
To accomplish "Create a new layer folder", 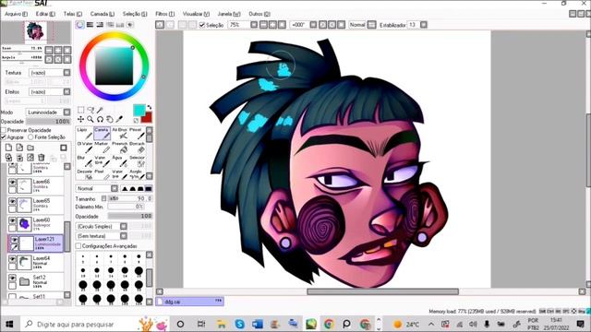I will [30, 148].
